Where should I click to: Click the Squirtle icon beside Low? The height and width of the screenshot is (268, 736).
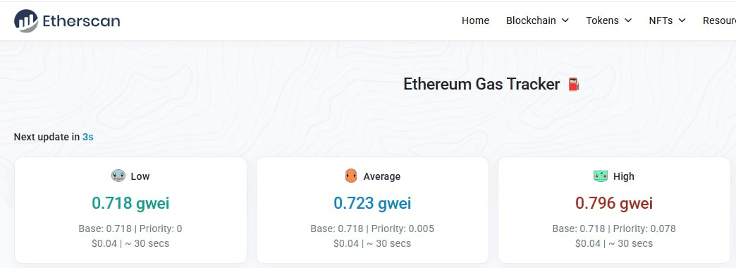(118, 176)
